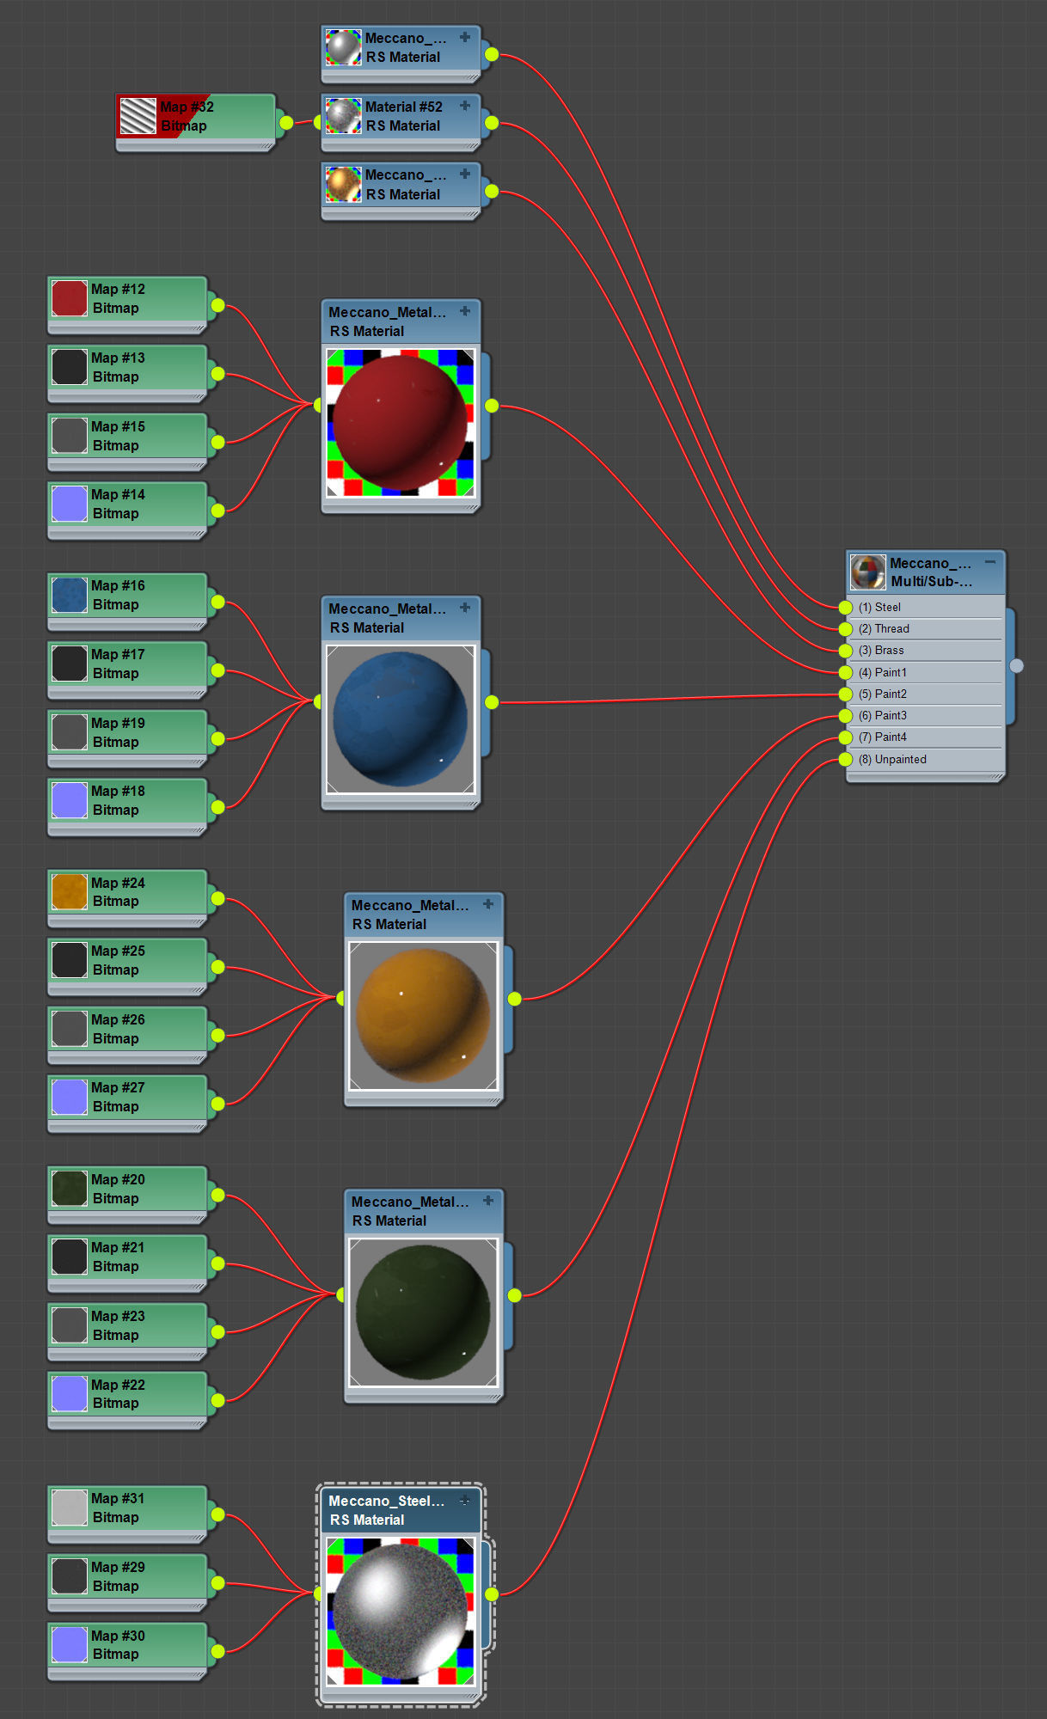1047x1719 pixels.
Task: Collapse the dark green Meccano_Metal node preview
Action: tap(488, 1201)
